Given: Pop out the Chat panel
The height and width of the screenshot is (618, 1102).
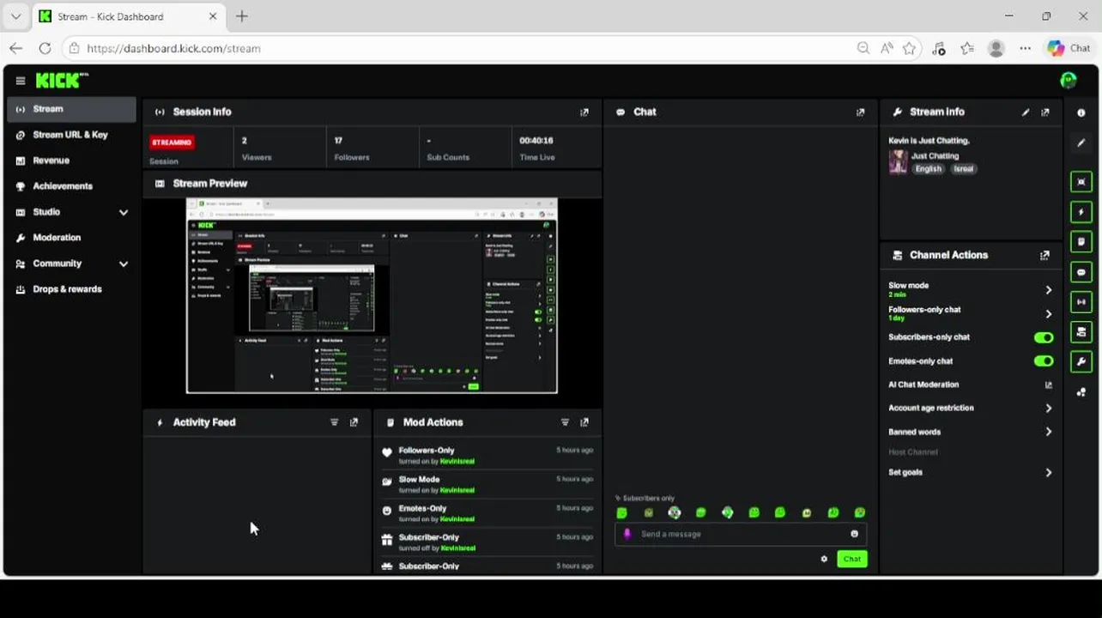Looking at the screenshot, I should (860, 112).
